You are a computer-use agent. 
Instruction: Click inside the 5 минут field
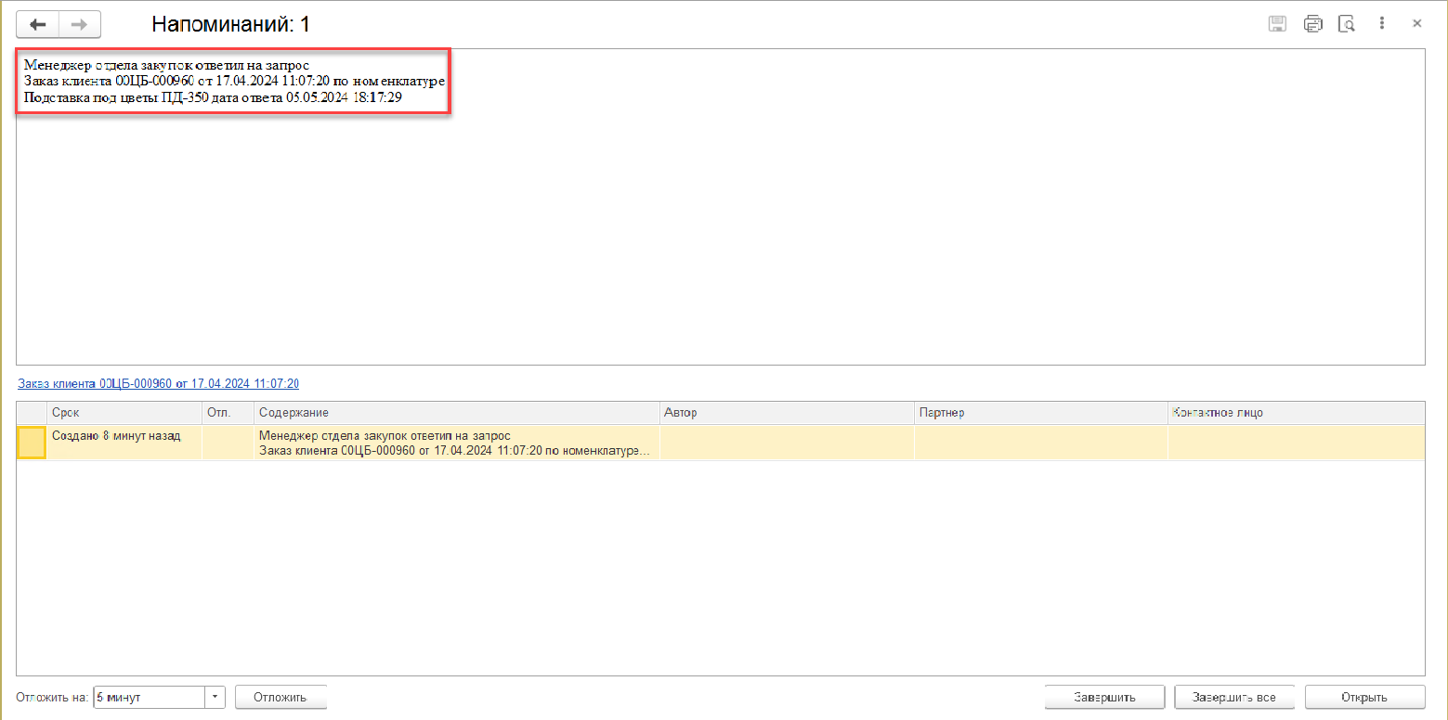[149, 698]
